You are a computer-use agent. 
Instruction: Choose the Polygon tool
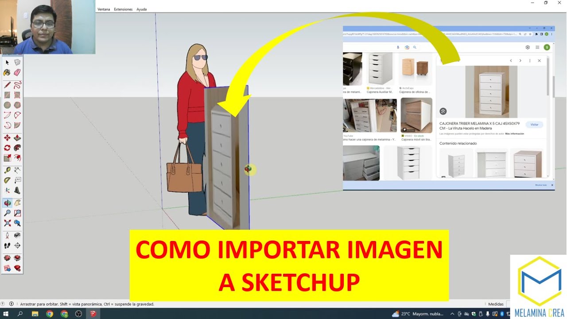[x=17, y=105]
